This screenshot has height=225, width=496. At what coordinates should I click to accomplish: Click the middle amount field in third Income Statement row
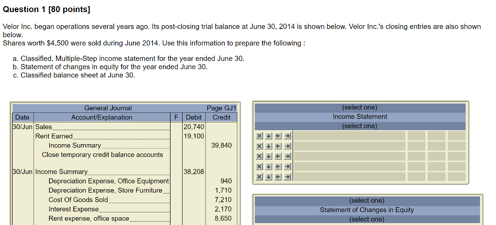tap(436, 156)
